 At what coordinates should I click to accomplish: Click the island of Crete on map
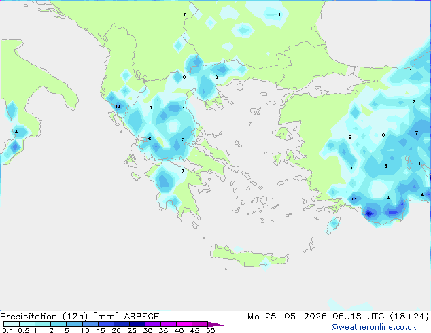[x=249, y=256]
